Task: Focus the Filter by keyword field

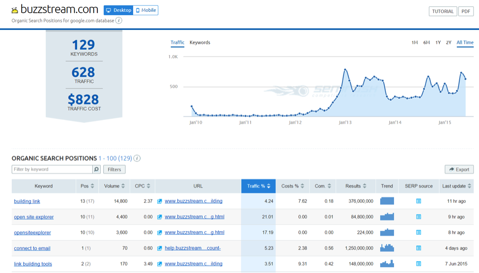Action: coord(52,169)
